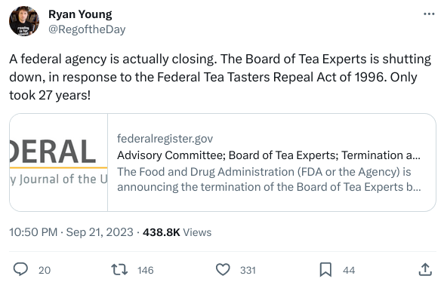Click the 10:50 PM Sep 21, 2023 timestamp
The width and height of the screenshot is (444, 282).
tap(71, 232)
